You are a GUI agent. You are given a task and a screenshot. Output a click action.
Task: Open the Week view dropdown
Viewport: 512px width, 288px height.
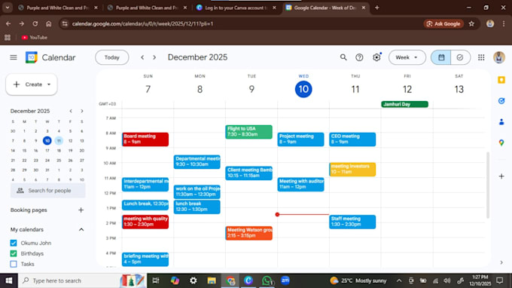[x=407, y=57]
